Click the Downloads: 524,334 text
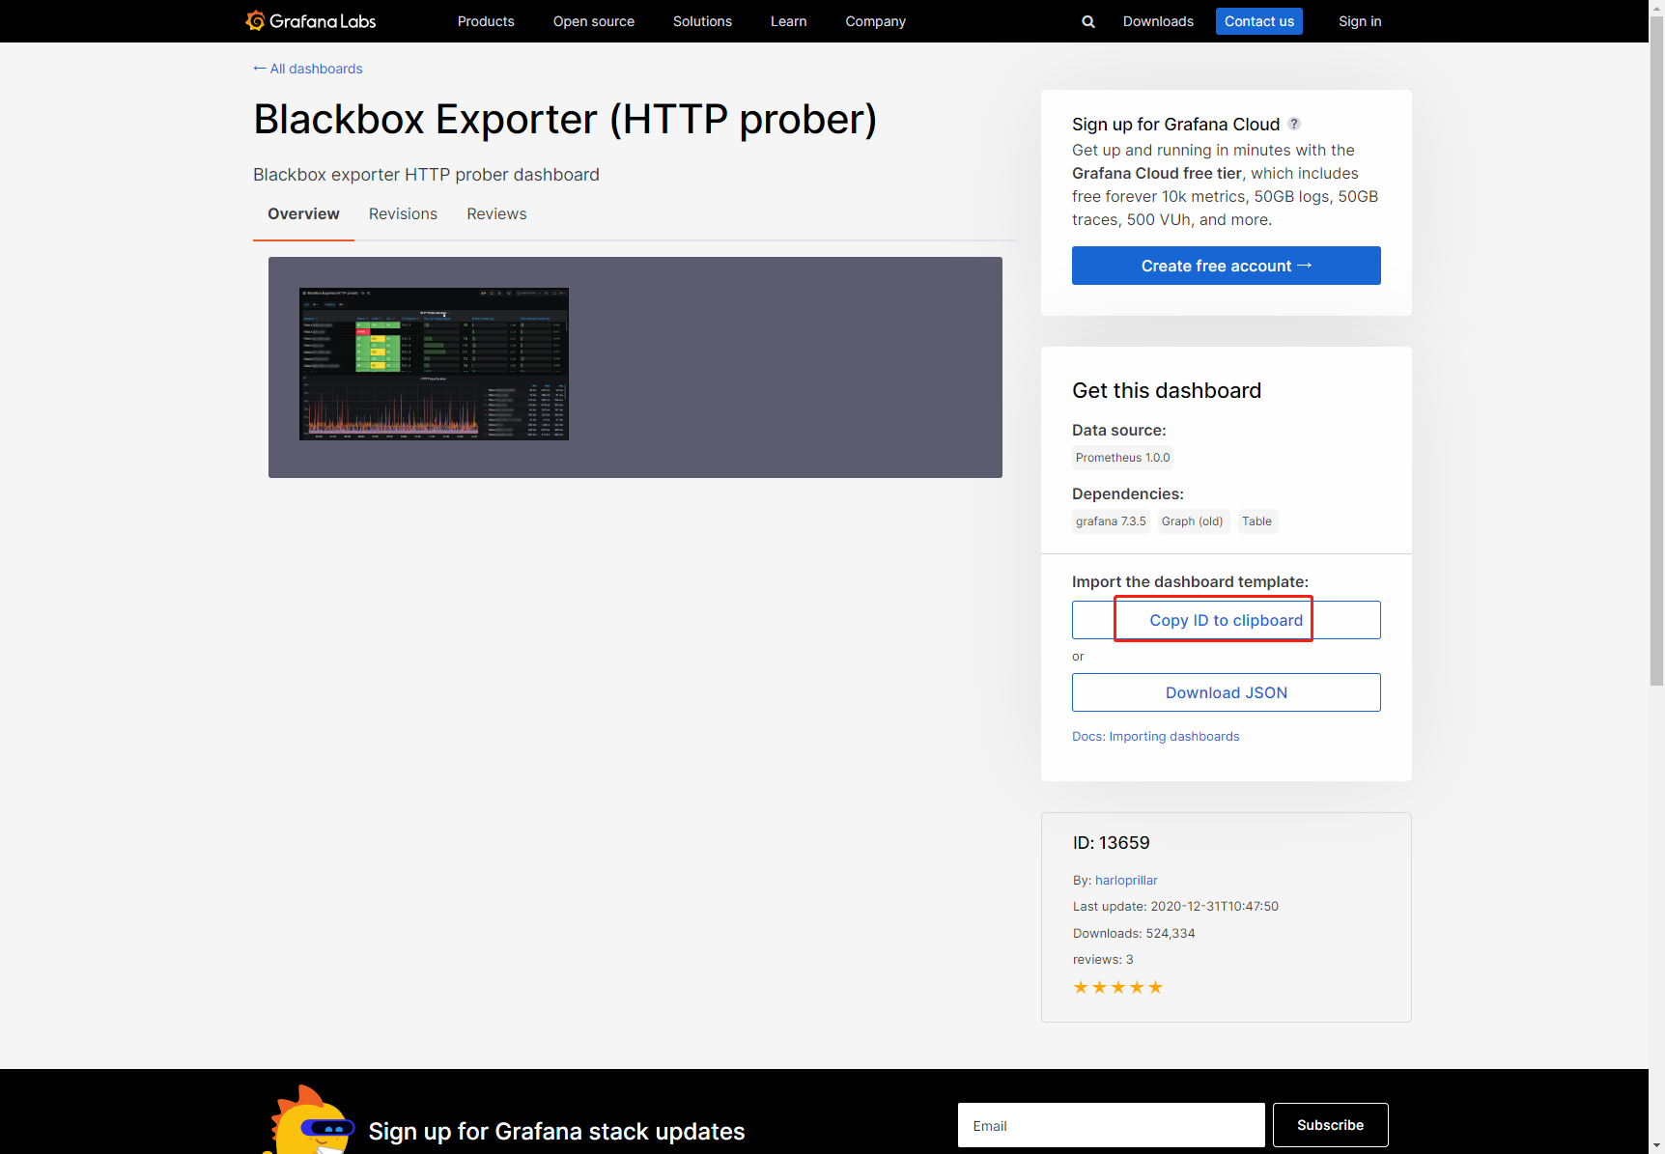The image size is (1665, 1154). pyautogui.click(x=1134, y=933)
